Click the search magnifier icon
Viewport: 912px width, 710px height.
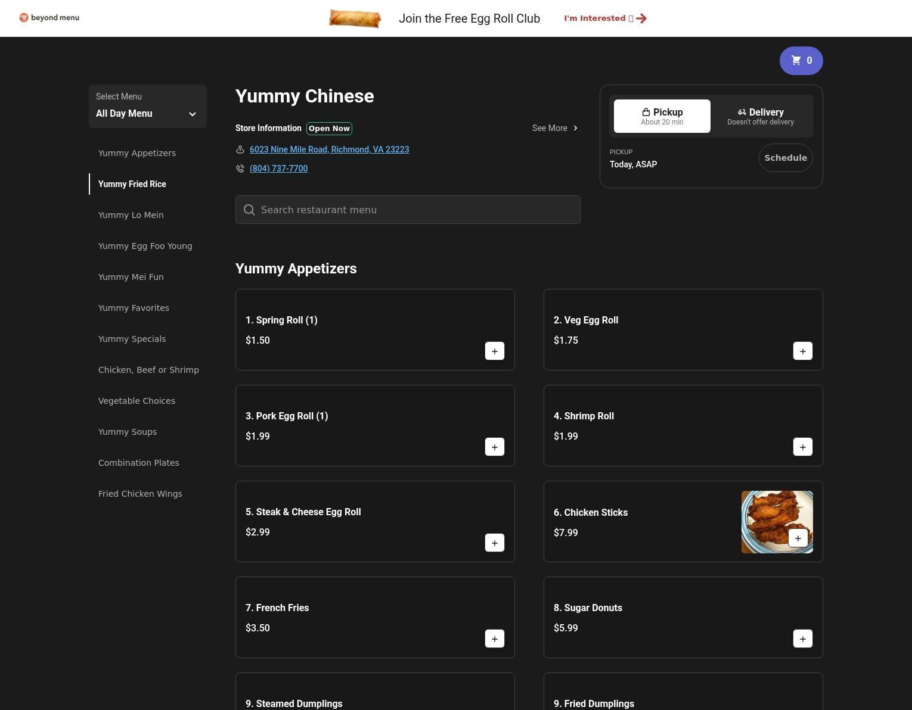click(x=249, y=210)
